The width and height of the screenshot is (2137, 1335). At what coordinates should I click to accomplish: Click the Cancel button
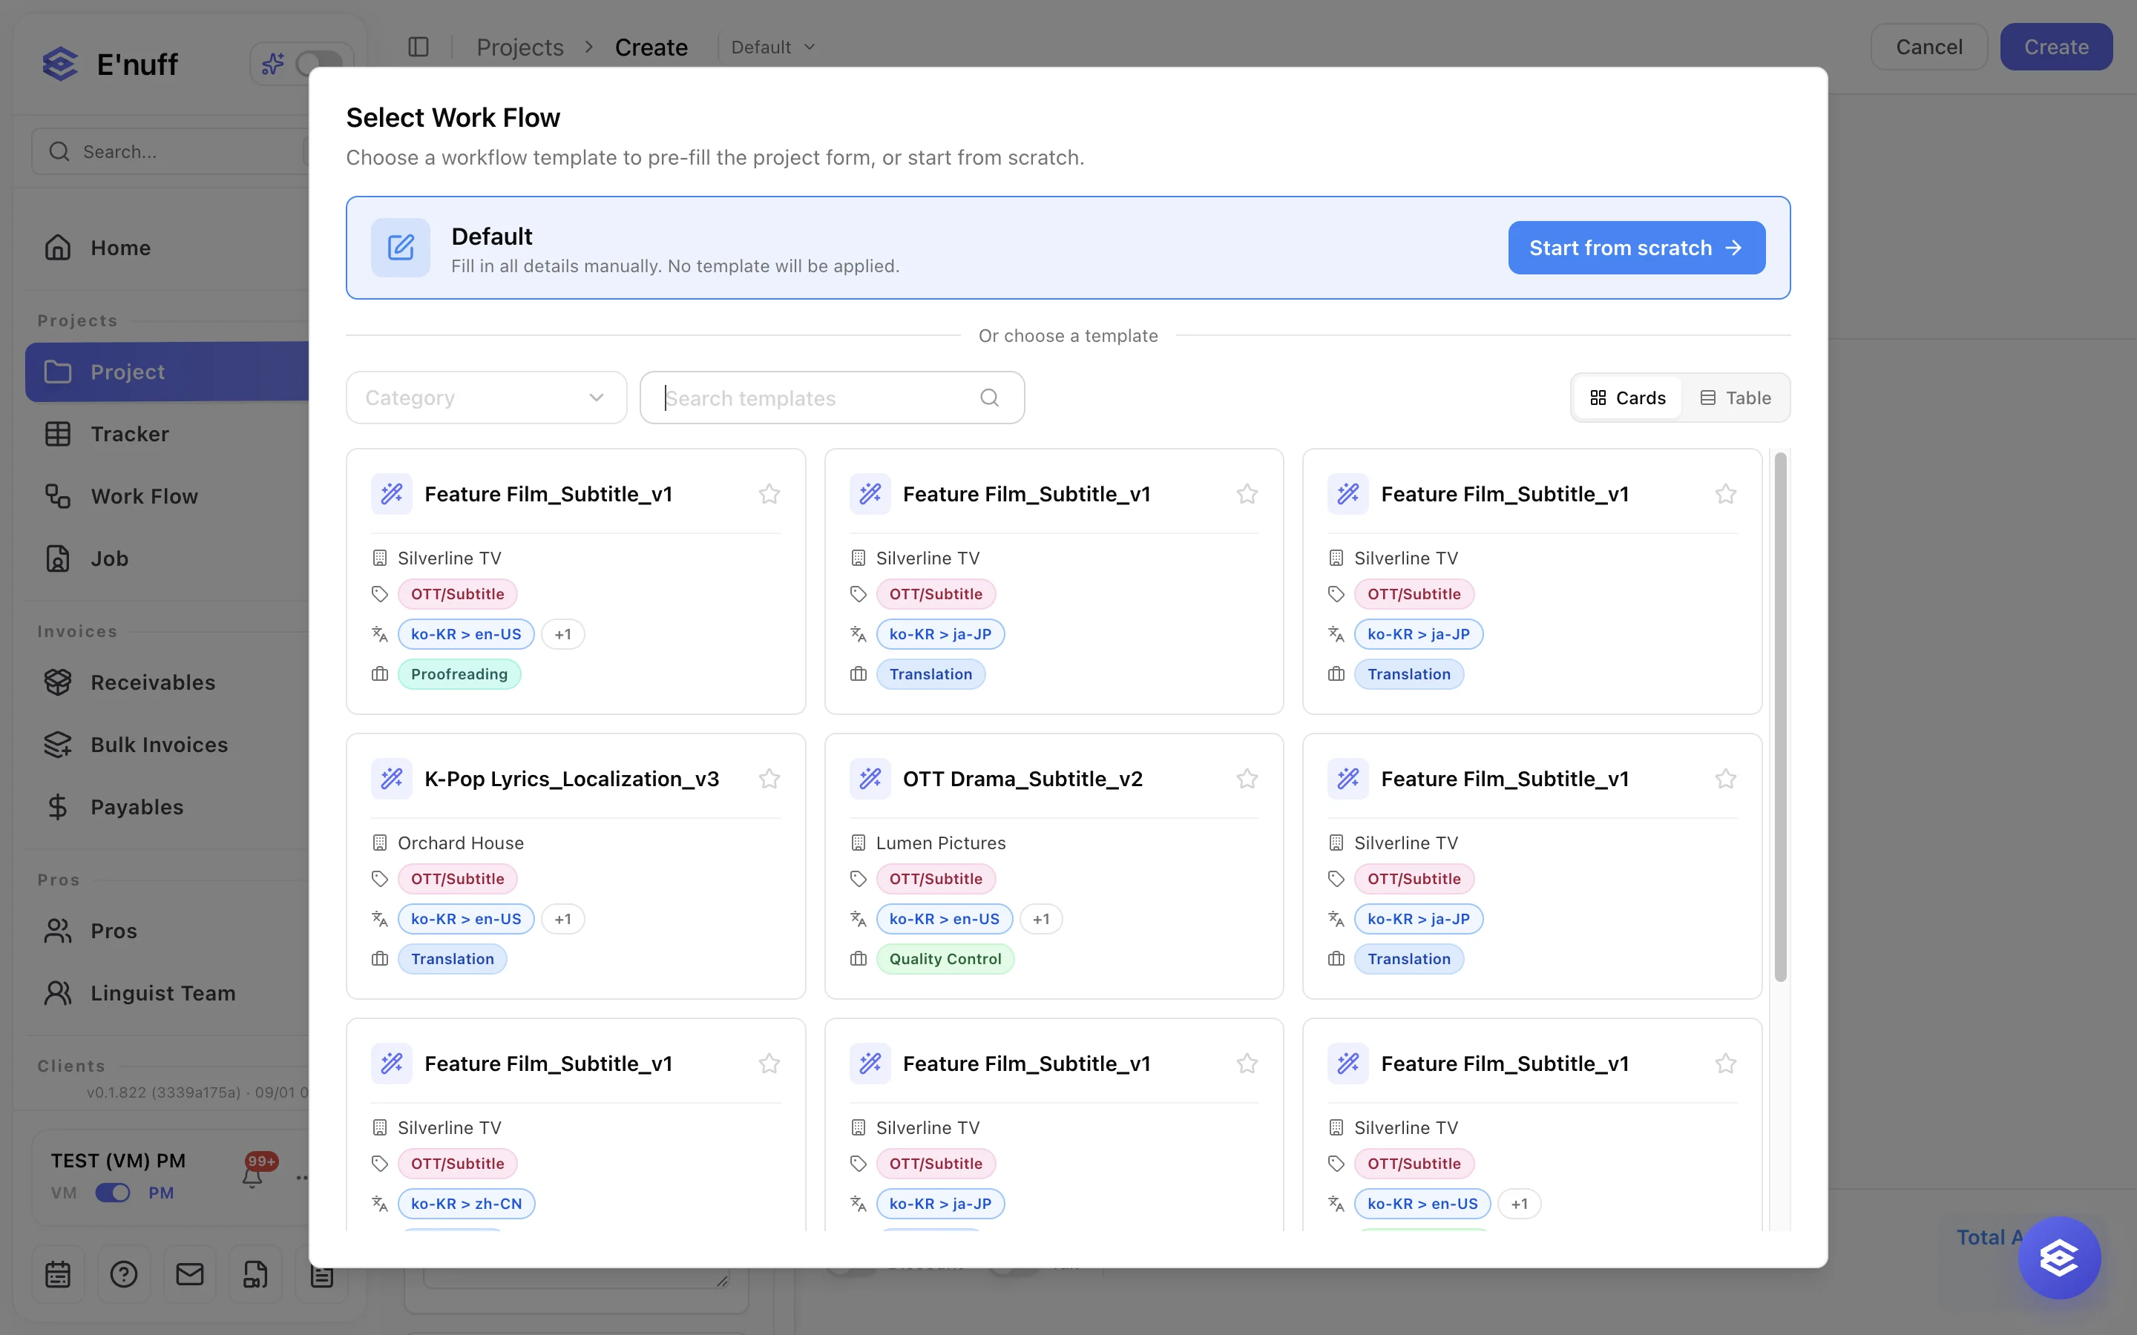point(1928,47)
